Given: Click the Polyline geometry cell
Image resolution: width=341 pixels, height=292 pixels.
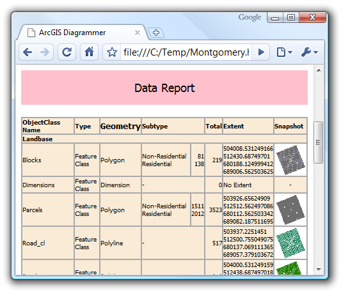Looking at the screenshot, I should (x=120, y=243).
